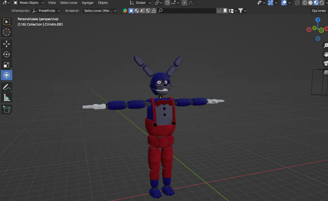
Task: Toggle viewport overlays
Action: [x=284, y=3]
